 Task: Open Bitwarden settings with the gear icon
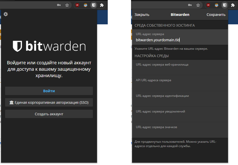(x=6, y=14)
